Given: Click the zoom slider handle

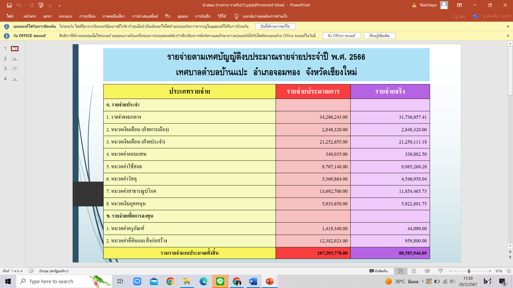Looking at the screenshot, I should (x=469, y=271).
